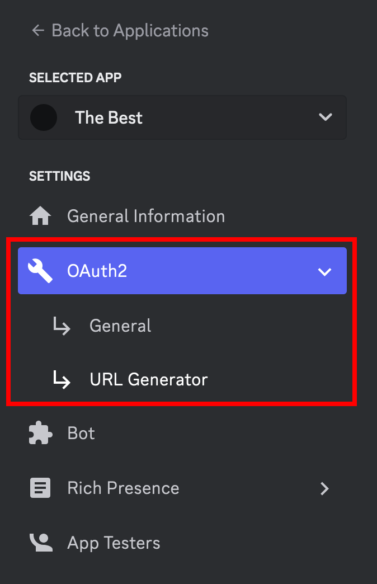This screenshot has width=377, height=584.
Task: Click the sub-arrow icon beside General
Action: (62, 326)
